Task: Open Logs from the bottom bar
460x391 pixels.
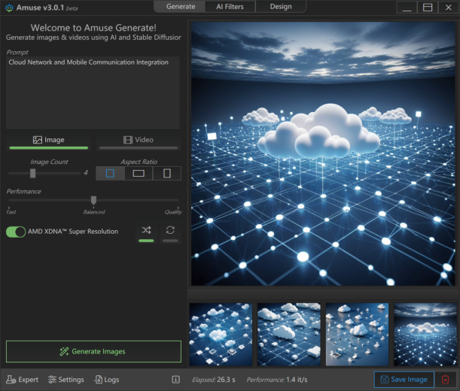Action: tap(107, 380)
